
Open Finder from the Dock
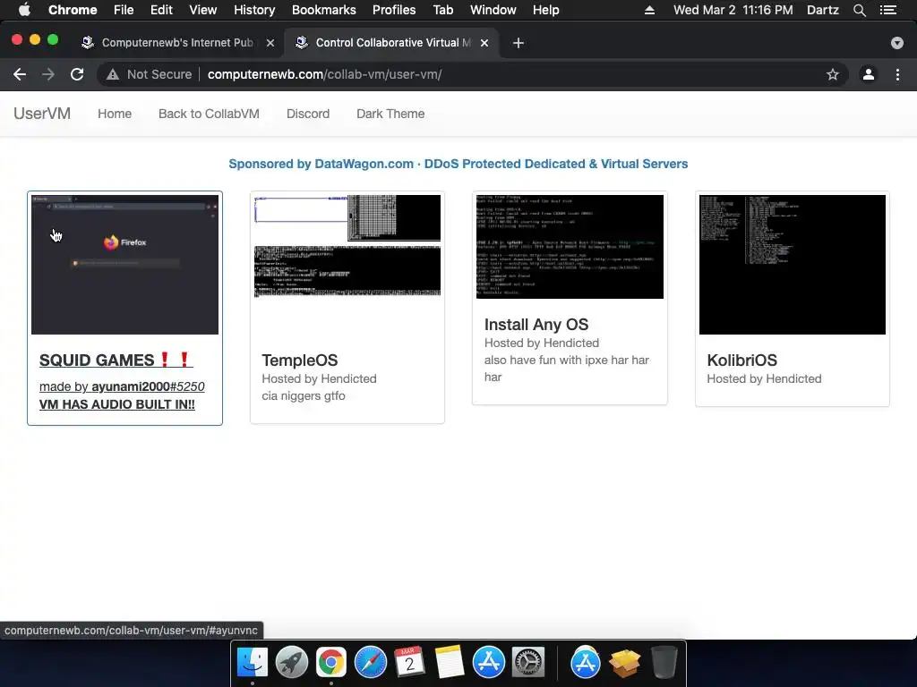coord(252,663)
